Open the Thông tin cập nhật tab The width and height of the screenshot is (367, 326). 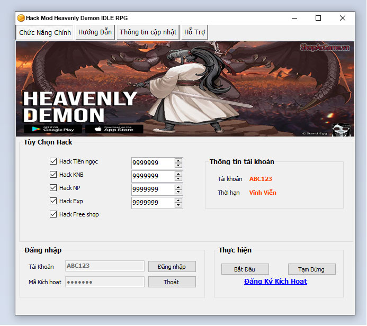[148, 32]
